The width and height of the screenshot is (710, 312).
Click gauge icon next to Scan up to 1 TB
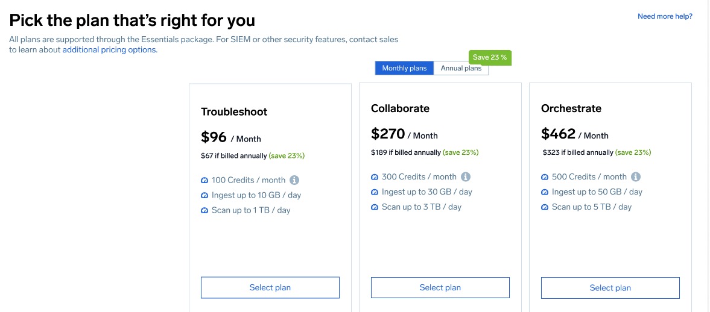[204, 211]
